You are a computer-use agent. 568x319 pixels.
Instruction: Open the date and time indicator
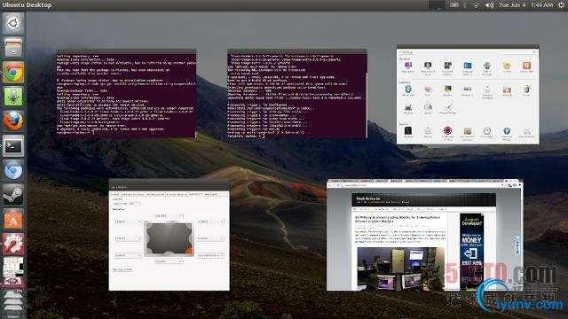click(525, 5)
